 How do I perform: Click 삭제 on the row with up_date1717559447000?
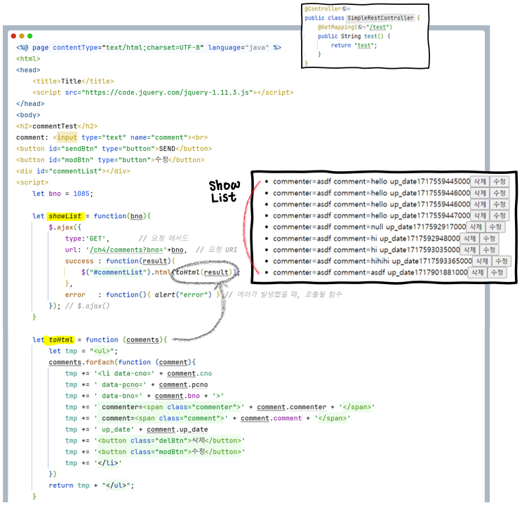tap(480, 216)
